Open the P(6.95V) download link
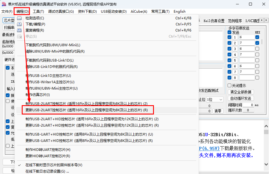This screenshot has height=174, width=269. [x=209, y=148]
